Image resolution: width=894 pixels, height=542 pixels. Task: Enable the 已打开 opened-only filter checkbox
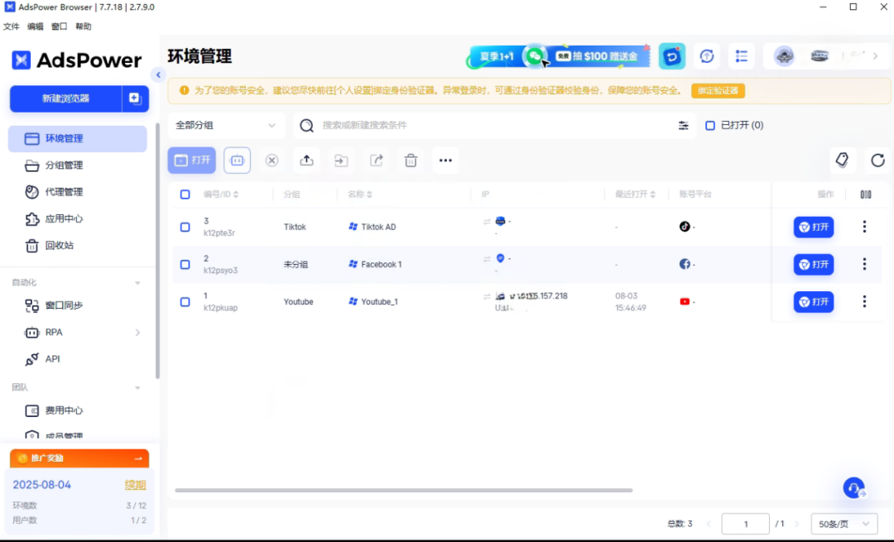pyautogui.click(x=709, y=125)
